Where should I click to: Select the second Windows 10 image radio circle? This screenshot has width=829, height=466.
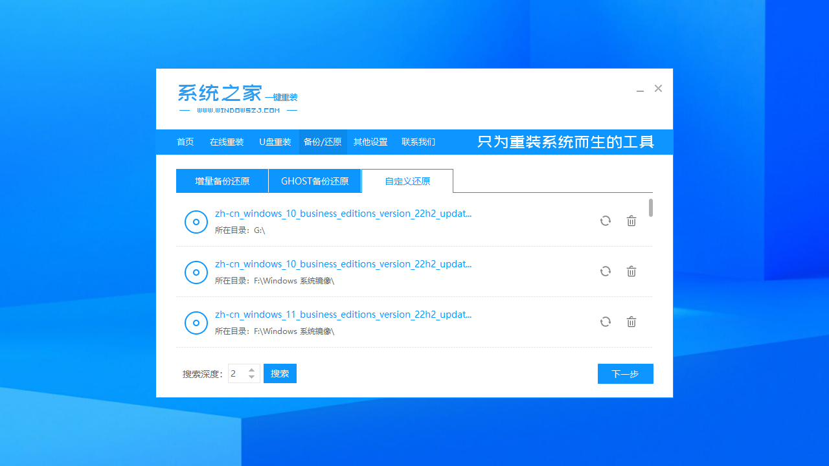[196, 272]
